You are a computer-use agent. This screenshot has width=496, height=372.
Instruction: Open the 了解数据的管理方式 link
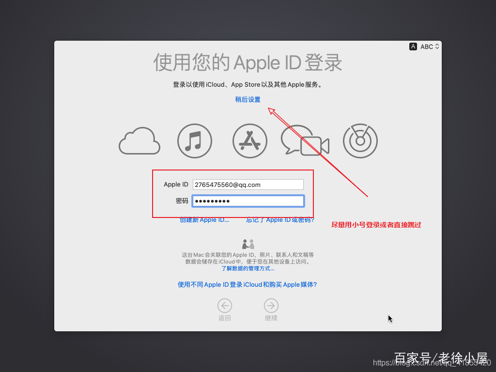(x=248, y=268)
